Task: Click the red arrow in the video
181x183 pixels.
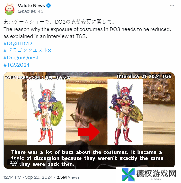Action: pyautogui.click(x=89, y=132)
